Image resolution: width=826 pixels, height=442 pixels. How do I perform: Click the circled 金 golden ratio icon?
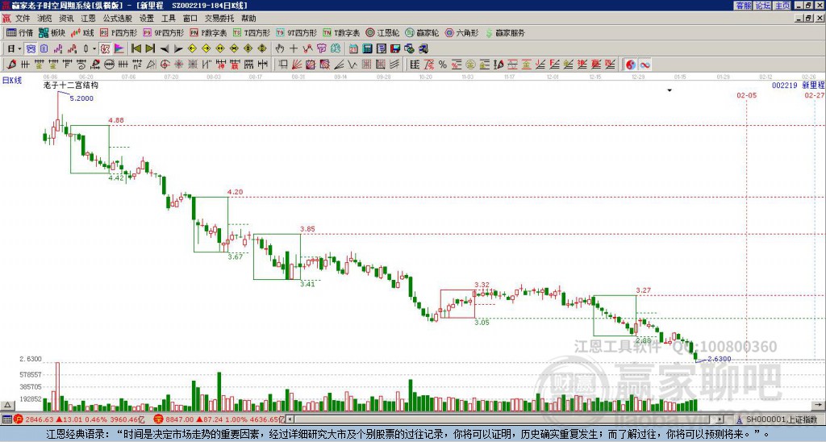coord(470,65)
